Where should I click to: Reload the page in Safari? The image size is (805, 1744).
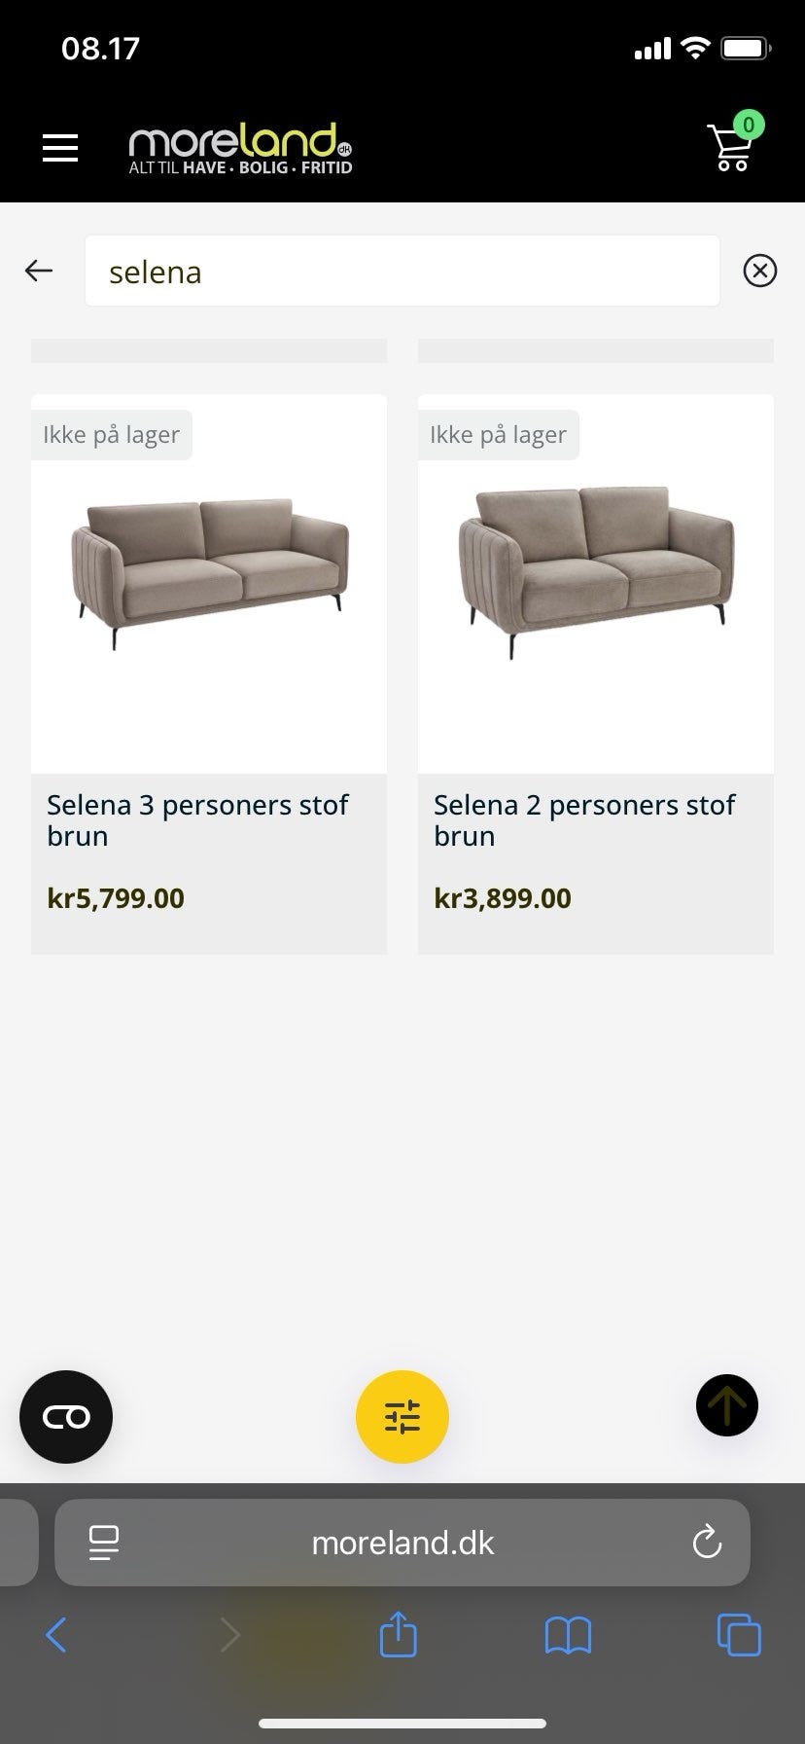707,1543
